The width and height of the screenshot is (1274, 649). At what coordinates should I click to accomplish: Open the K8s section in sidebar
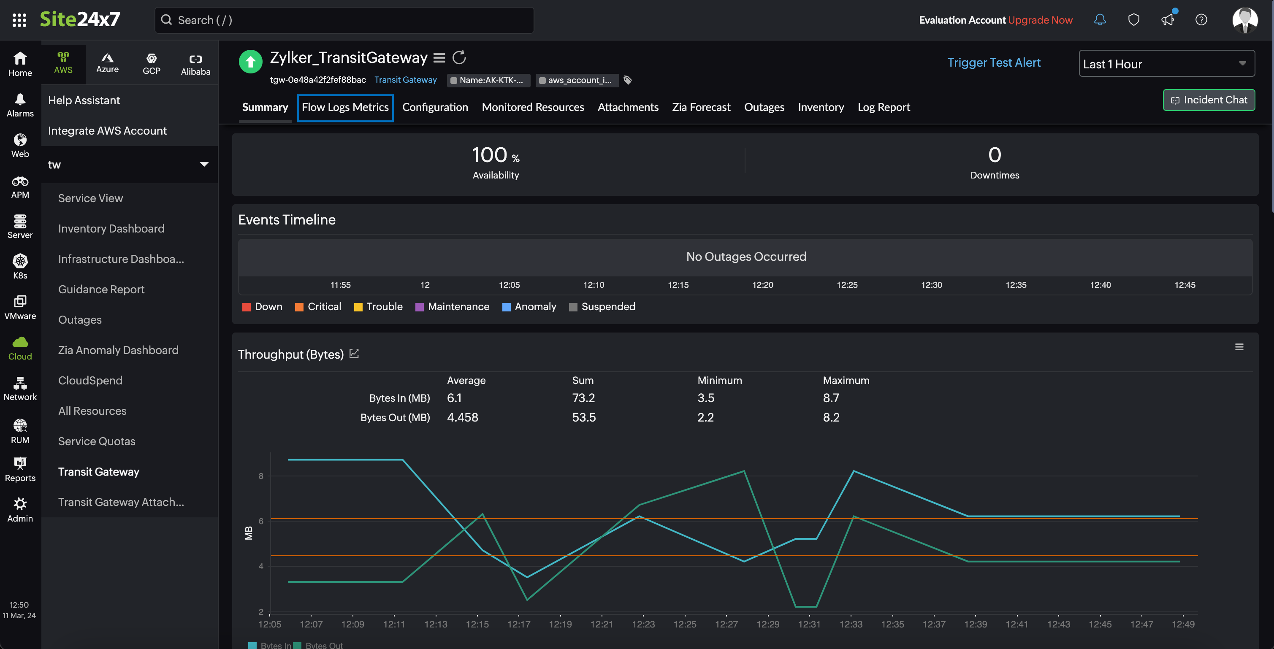click(20, 266)
